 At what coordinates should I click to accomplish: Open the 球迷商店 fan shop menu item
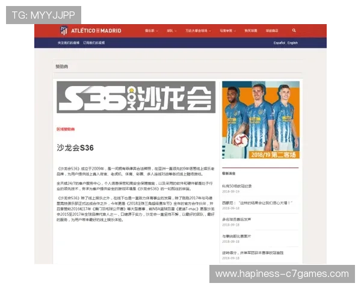coord(272,31)
